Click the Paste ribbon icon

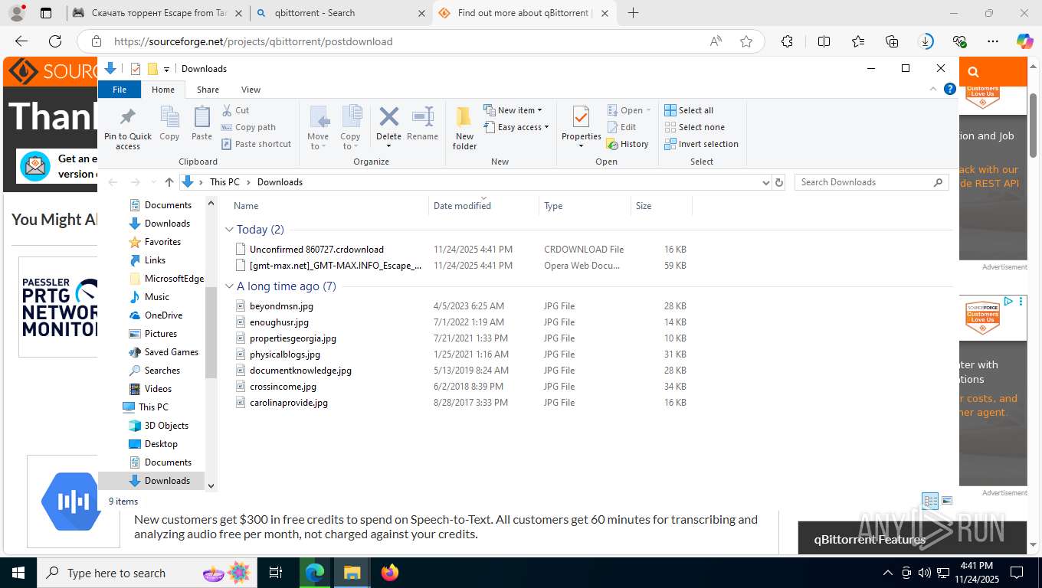pyautogui.click(x=202, y=117)
